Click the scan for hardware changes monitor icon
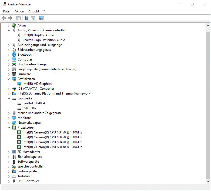The image size is (211, 191). coord(41,18)
